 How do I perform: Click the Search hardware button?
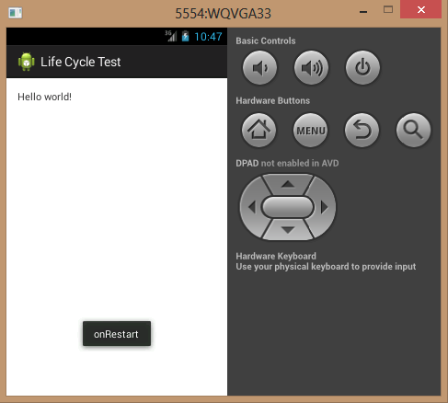(414, 131)
